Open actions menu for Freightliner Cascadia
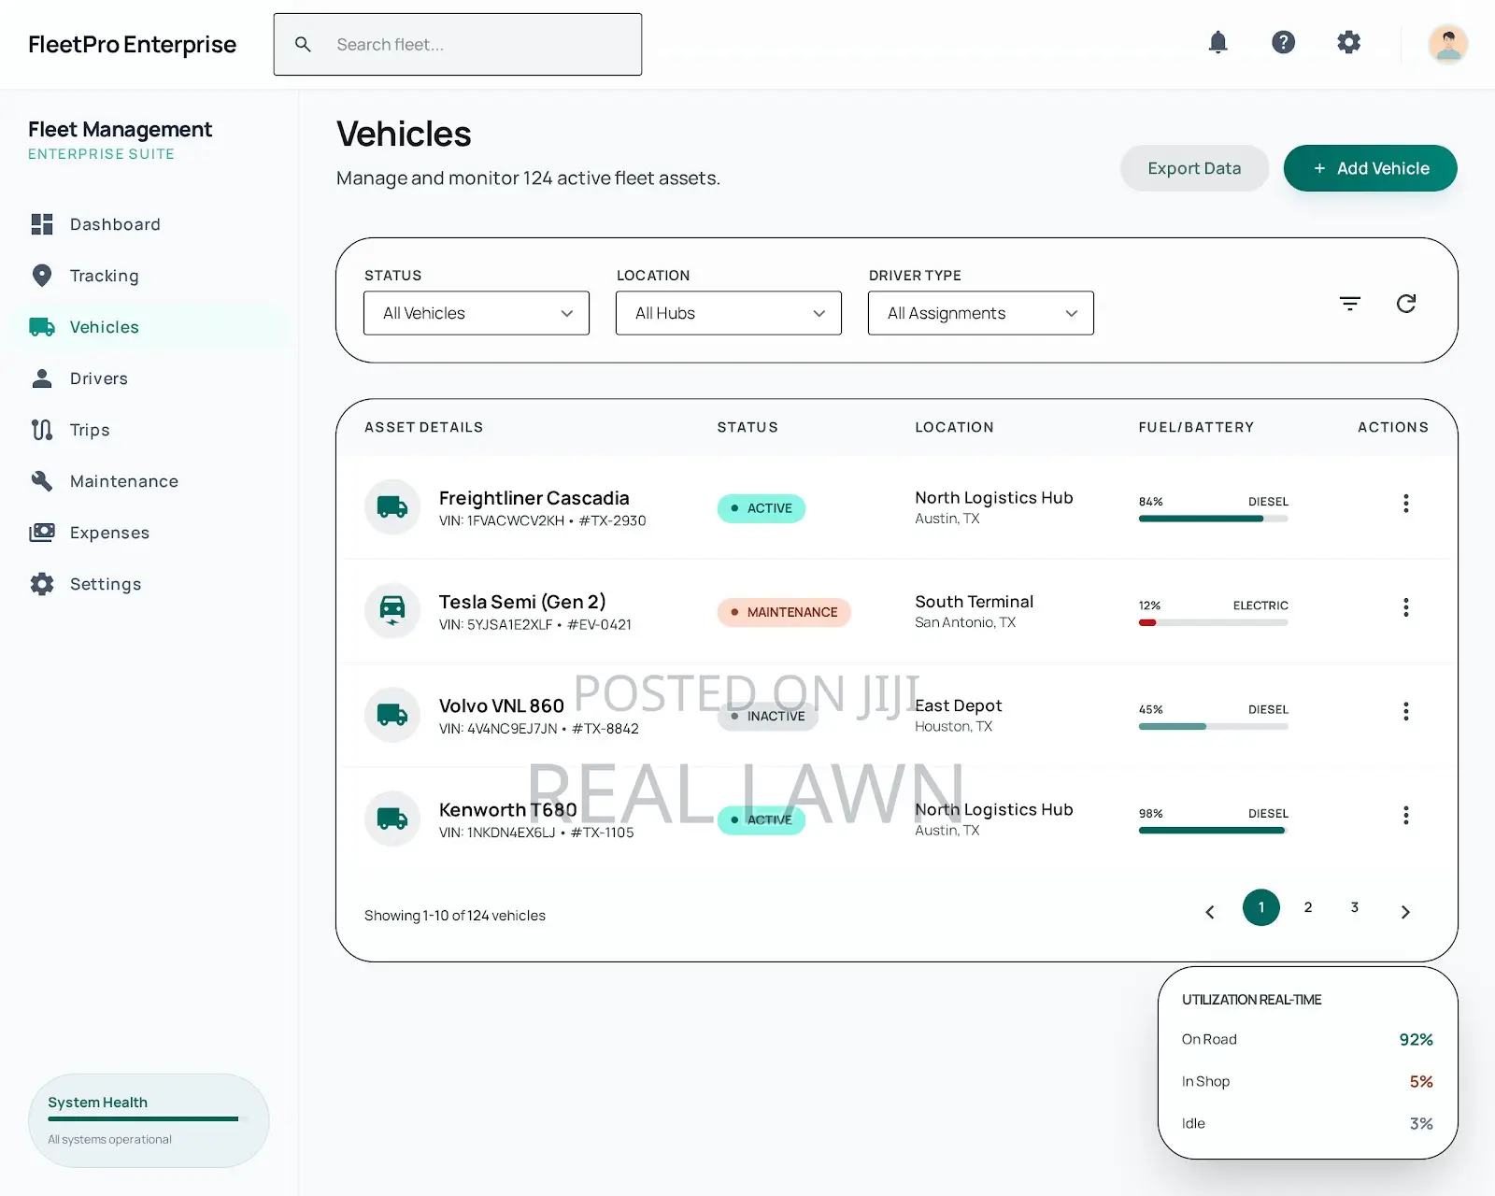This screenshot has width=1495, height=1196. coord(1405,504)
